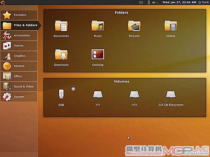Select the Games category
Image resolution: width=210 pixels, height=157 pixels.
coord(19,46)
